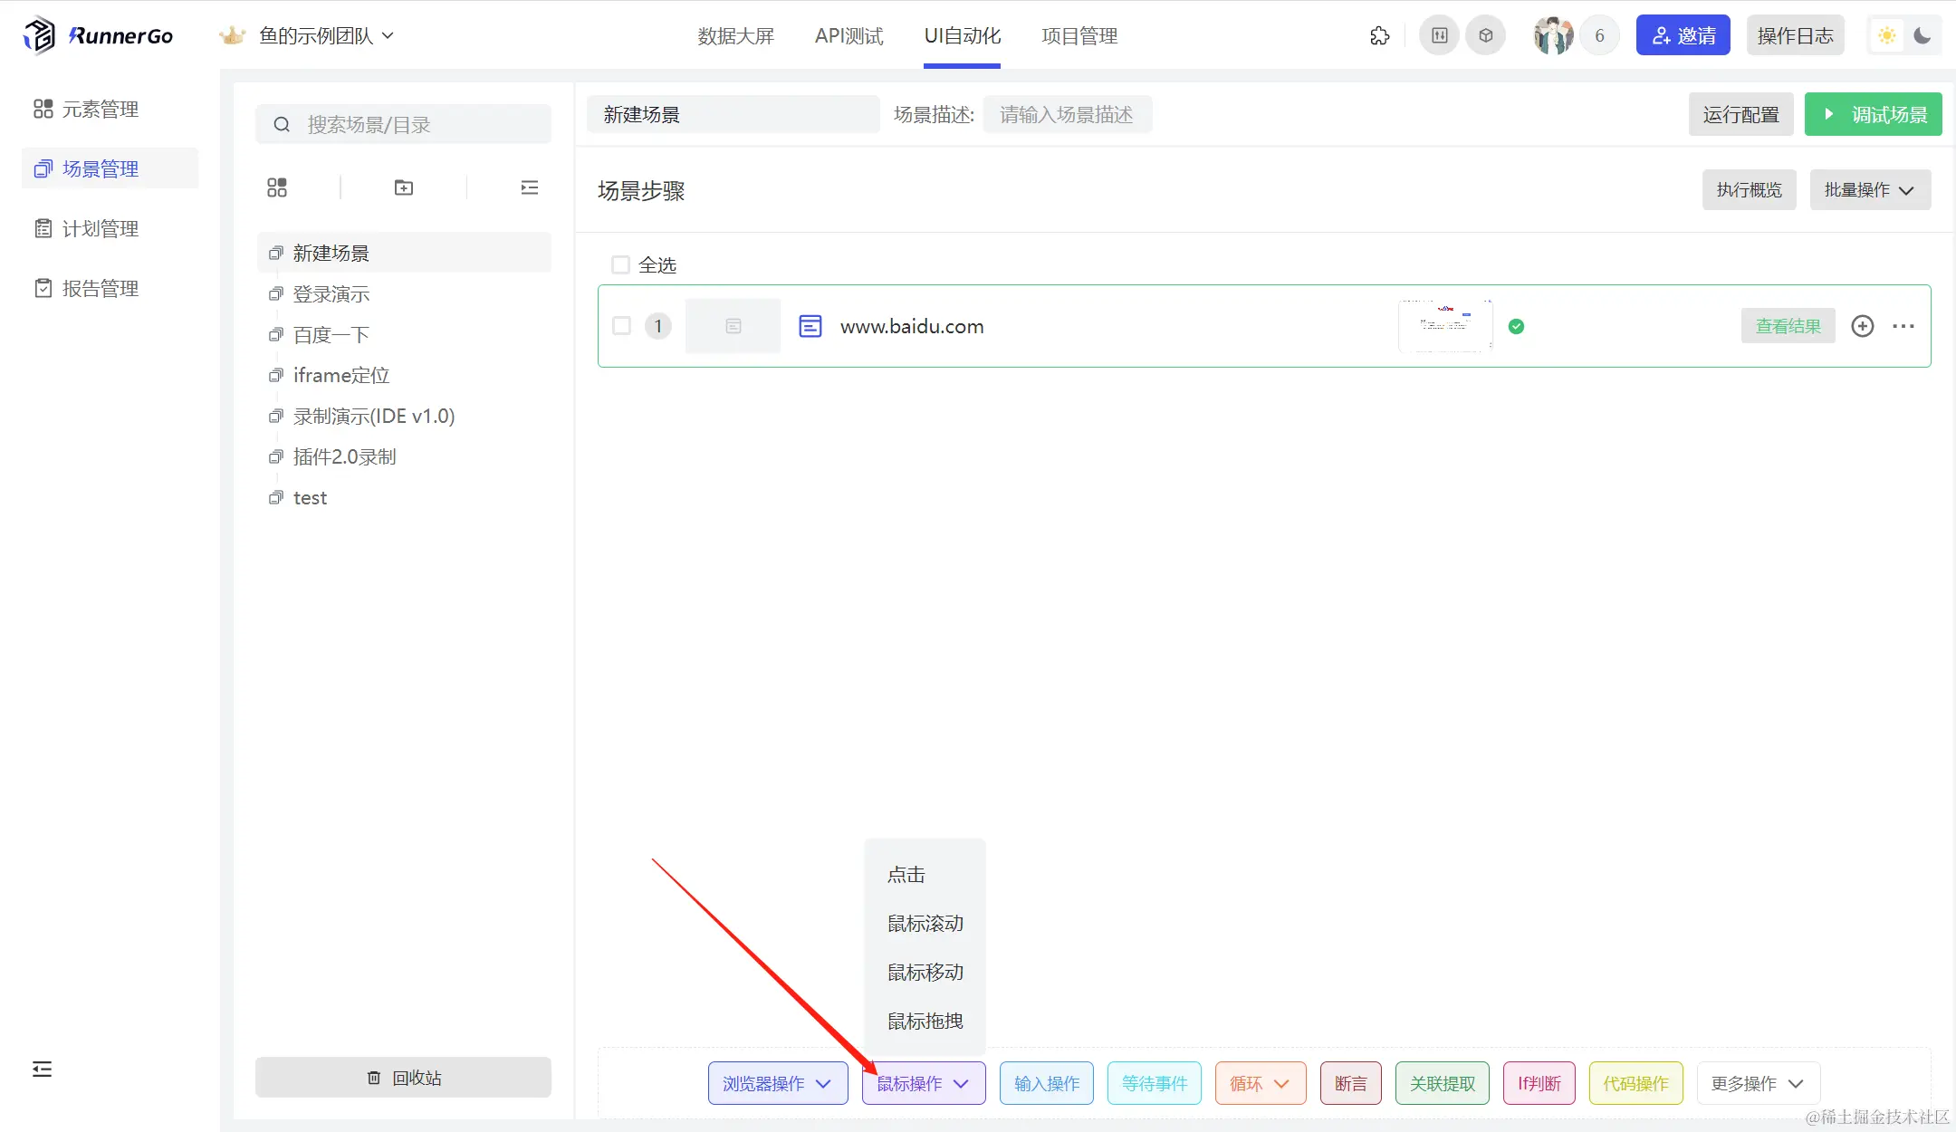Click the indent list icon in scene panel
Viewport: 1956px width, 1132px height.
530,187
